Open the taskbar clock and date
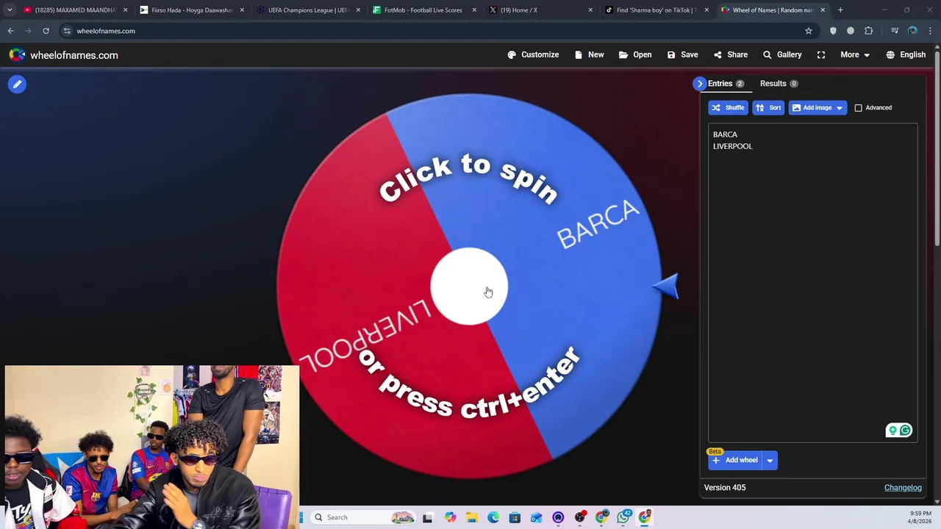The image size is (941, 529). [x=920, y=517]
